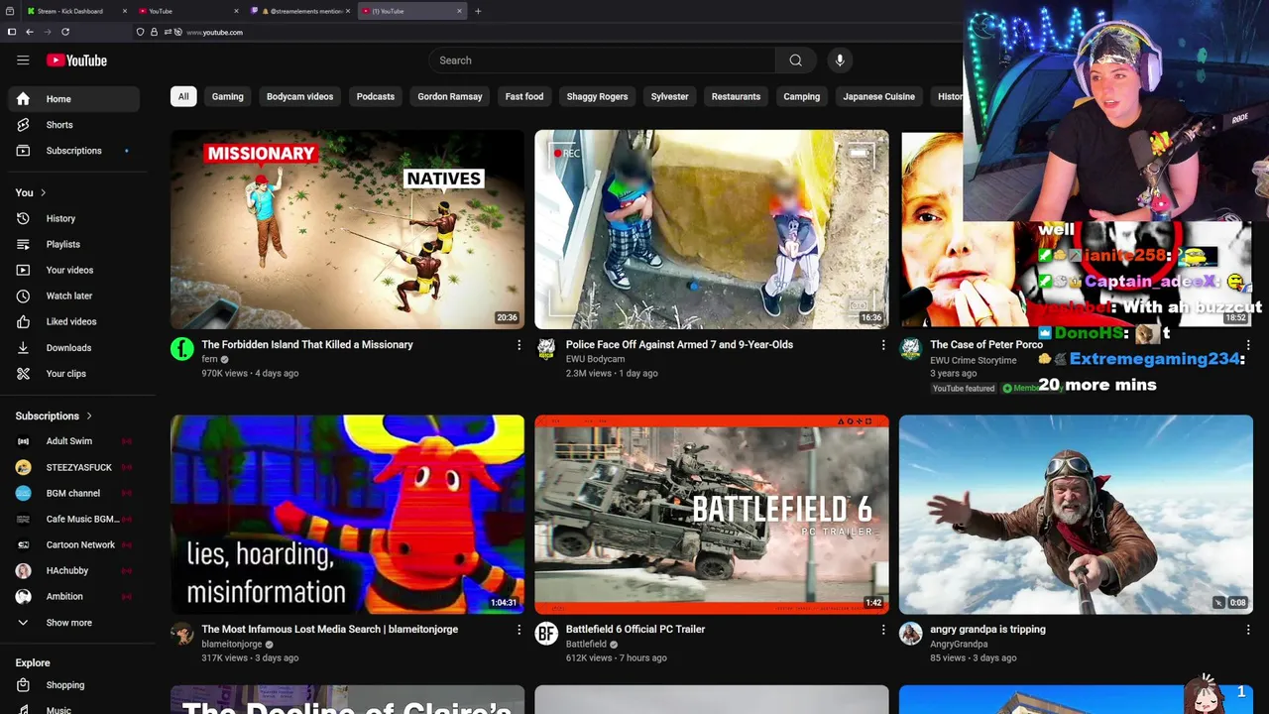This screenshot has width=1269, height=714.
Task: Open Liked videos in the sidebar
Action: (x=73, y=321)
